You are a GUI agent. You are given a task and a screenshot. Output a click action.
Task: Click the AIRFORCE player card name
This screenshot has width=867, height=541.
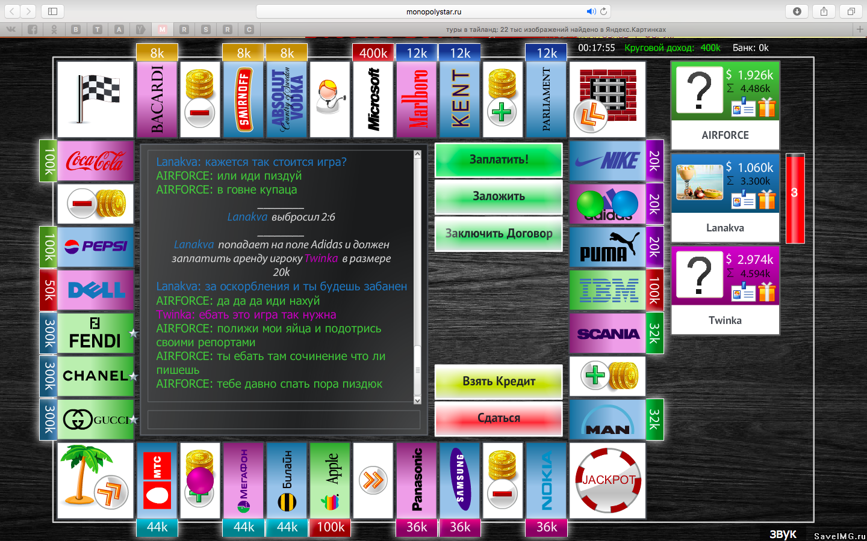tap(725, 135)
